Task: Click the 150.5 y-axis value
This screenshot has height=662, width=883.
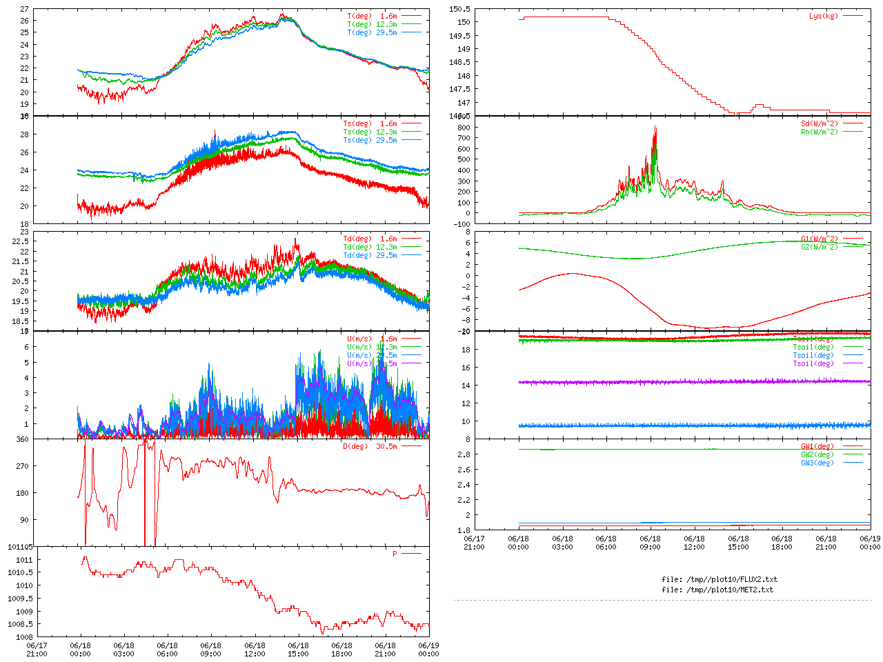Action: [459, 9]
